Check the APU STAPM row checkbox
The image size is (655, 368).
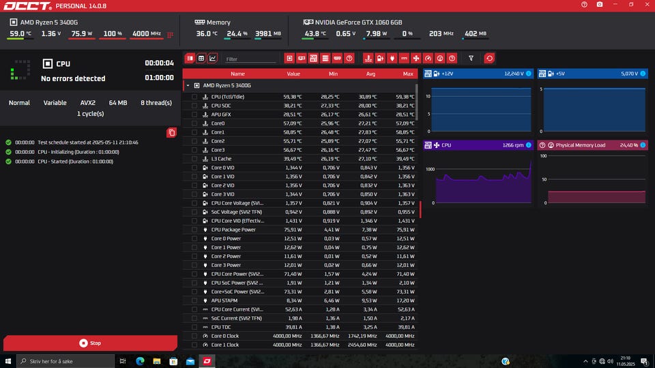tap(194, 301)
